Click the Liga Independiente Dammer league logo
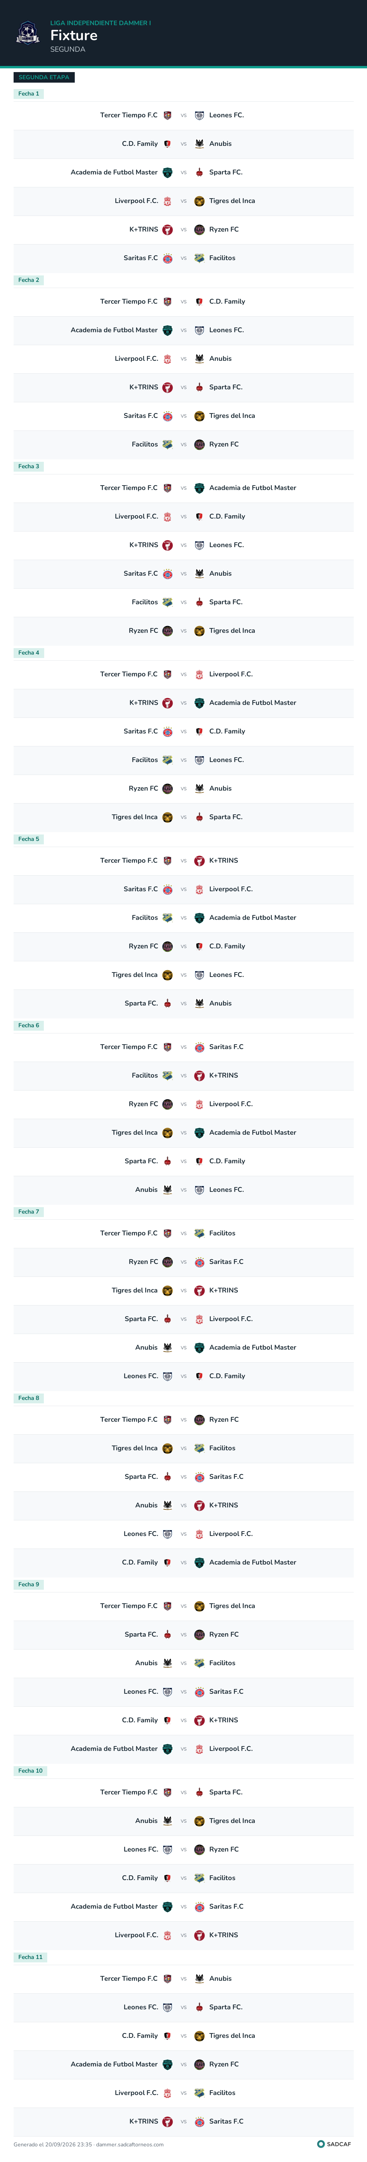The height and width of the screenshot is (2162, 367). pyautogui.click(x=28, y=34)
